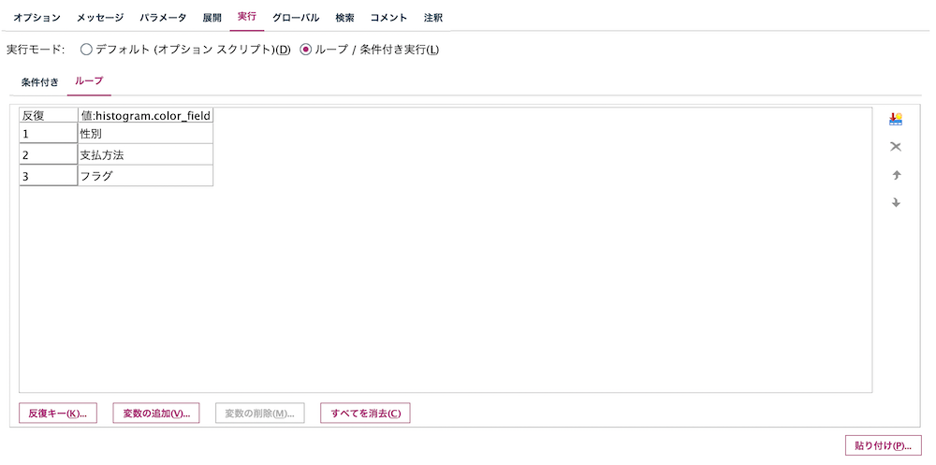936x465 pixels.
Task: Click the 反復 column header
Action: pos(49,115)
